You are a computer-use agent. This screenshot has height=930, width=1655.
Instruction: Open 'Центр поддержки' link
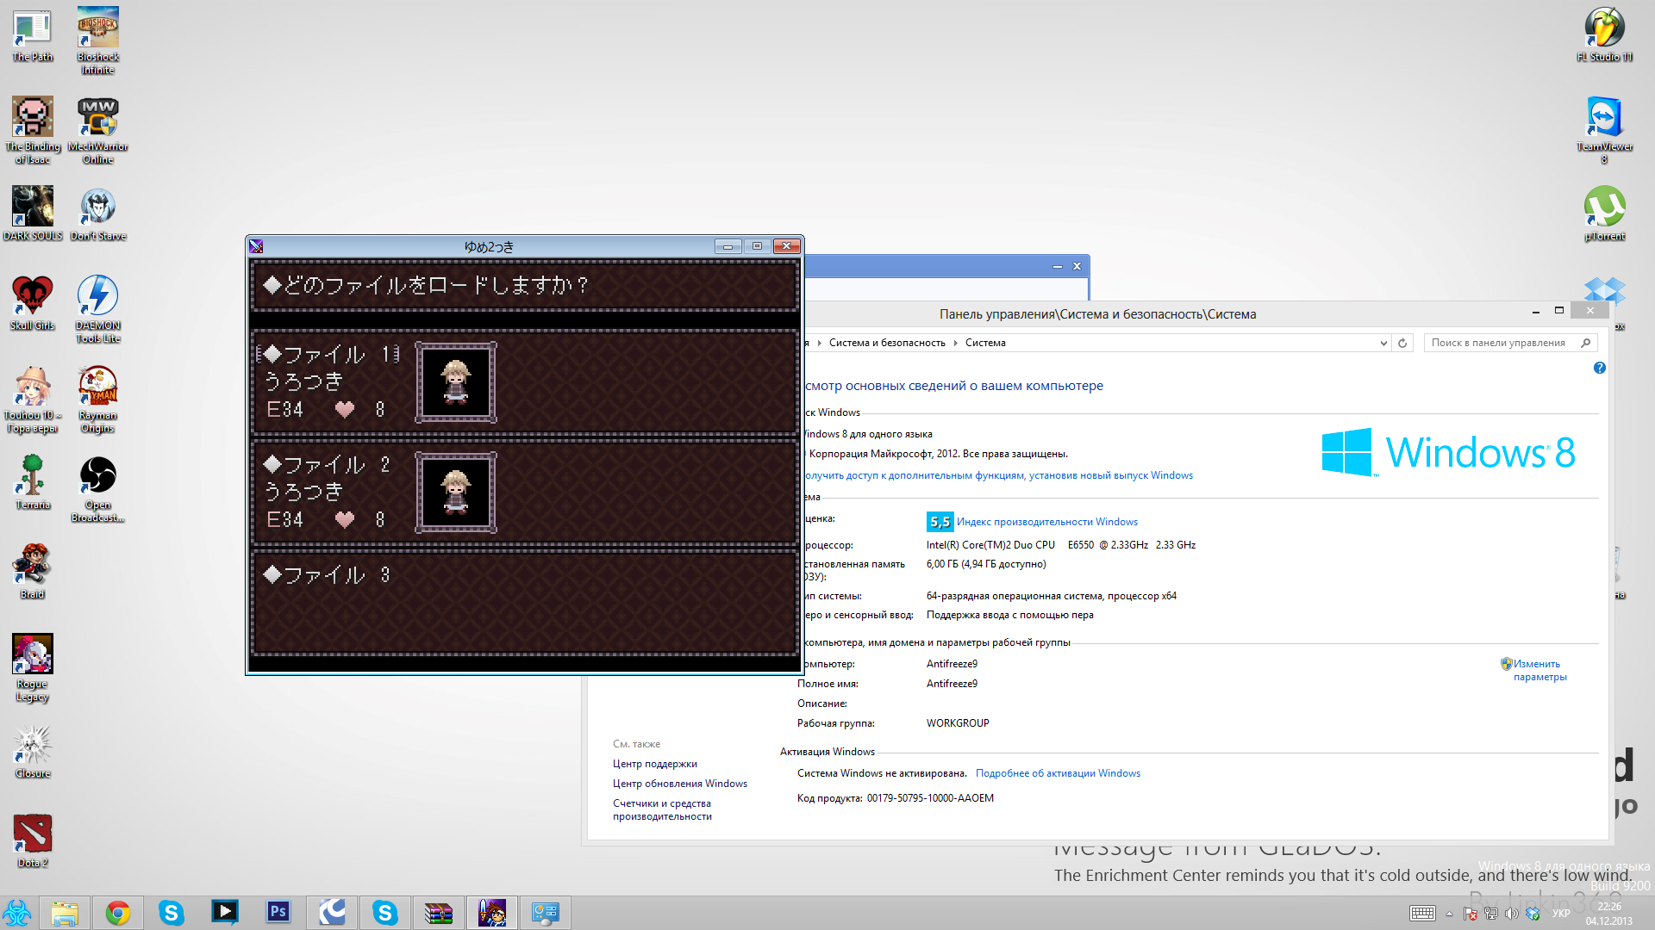654,764
